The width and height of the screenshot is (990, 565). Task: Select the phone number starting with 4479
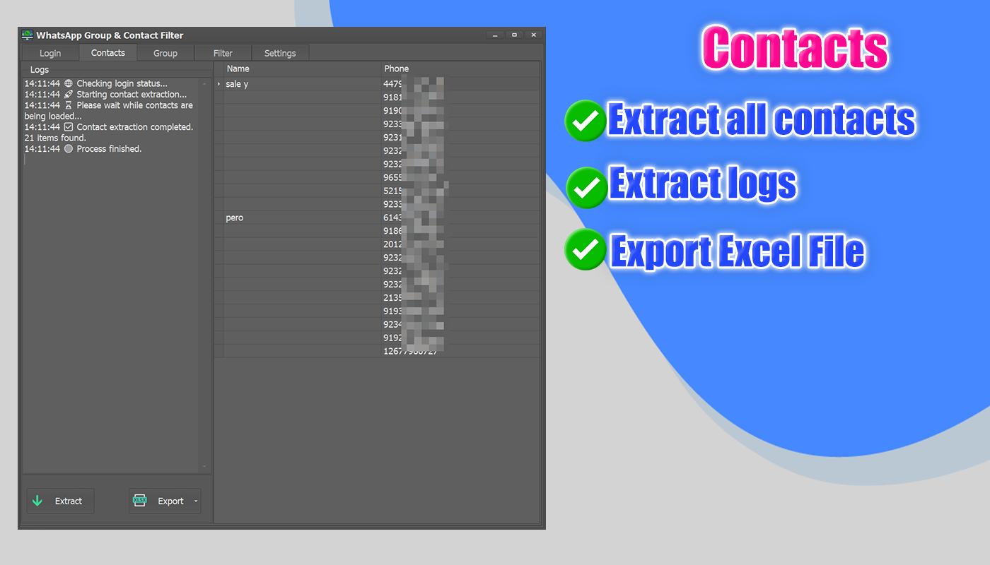[x=460, y=84]
